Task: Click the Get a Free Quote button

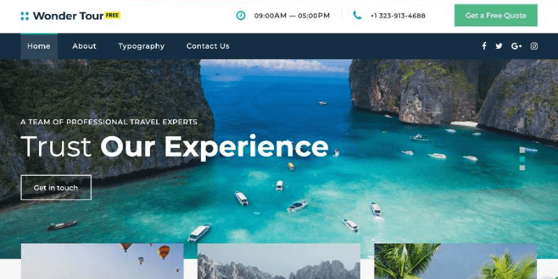Action: [x=496, y=15]
